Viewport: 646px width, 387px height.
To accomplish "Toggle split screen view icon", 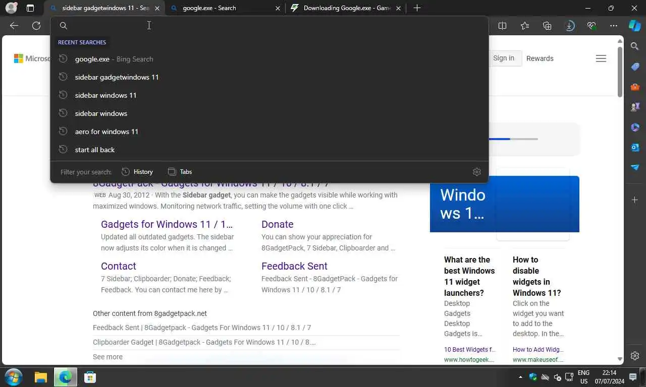I will [502, 26].
